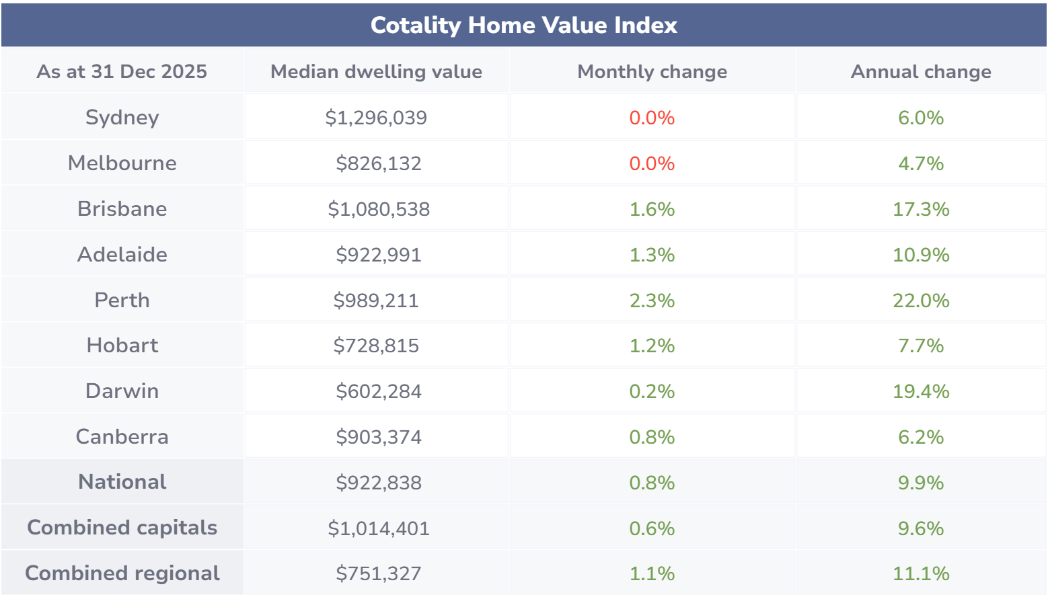Select the Combined capitals row label
1048x599 pixels.
point(122,528)
